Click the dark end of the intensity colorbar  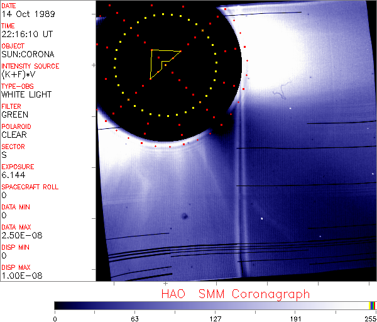point(60,305)
